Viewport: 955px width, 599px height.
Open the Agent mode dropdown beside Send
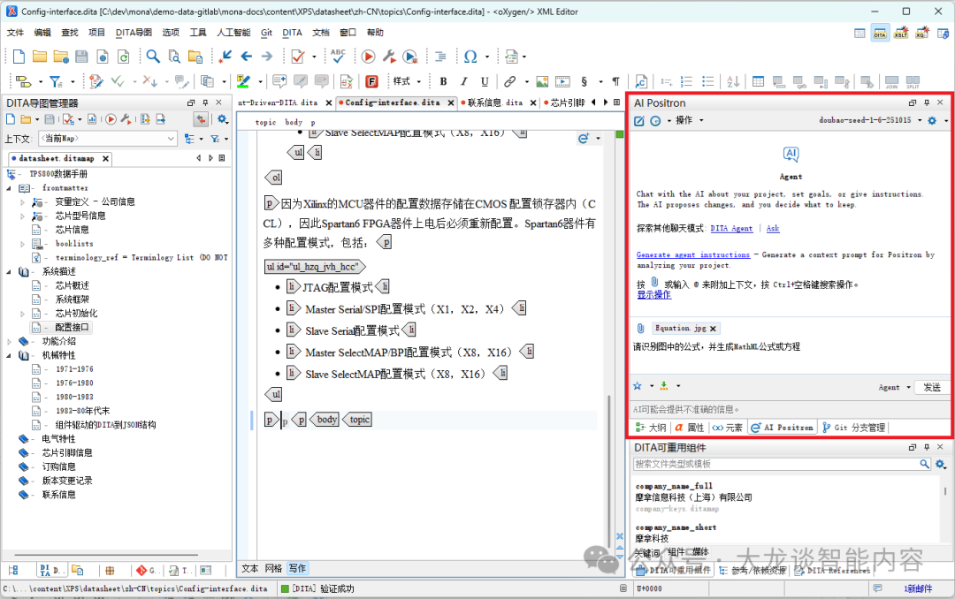[x=894, y=387]
